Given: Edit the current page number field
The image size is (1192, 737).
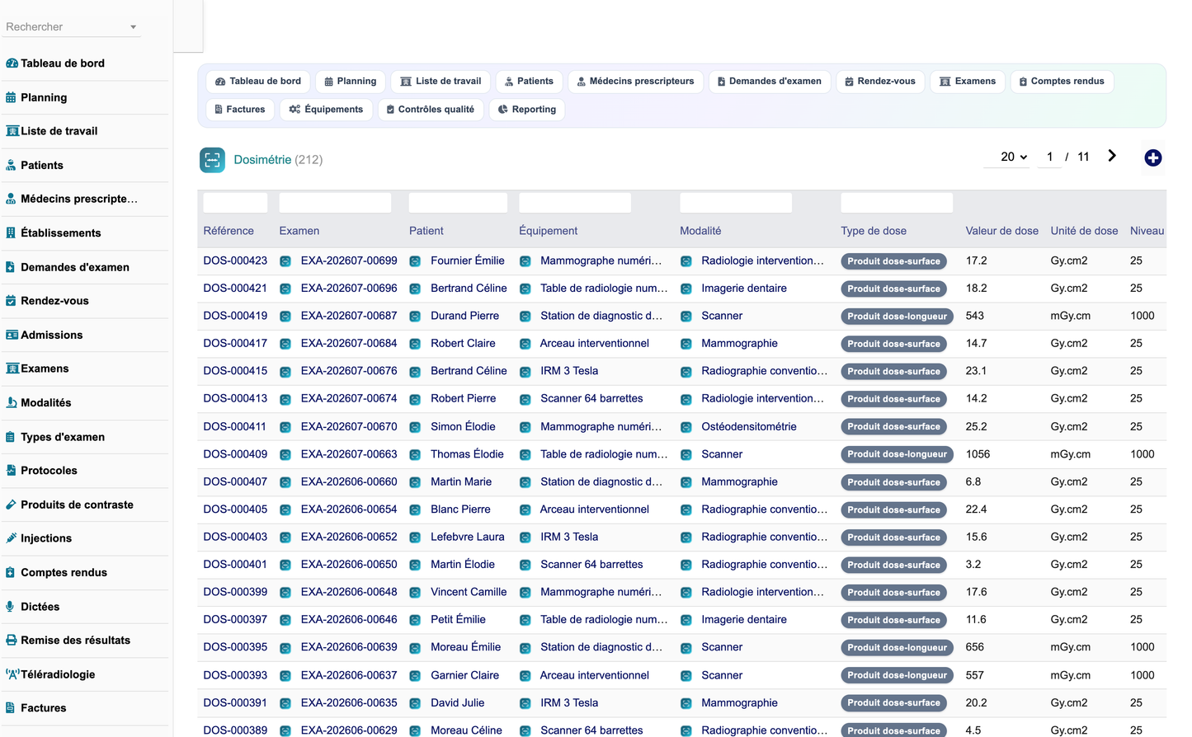Looking at the screenshot, I should pos(1049,157).
